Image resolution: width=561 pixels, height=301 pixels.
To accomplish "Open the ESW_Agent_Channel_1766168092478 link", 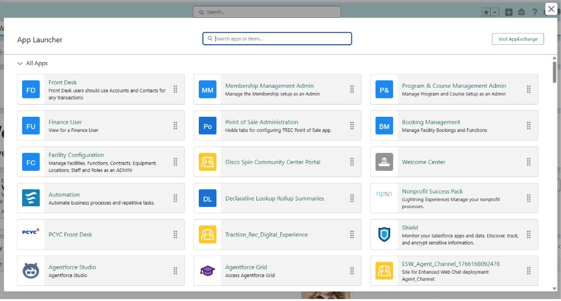I will 451,264.
